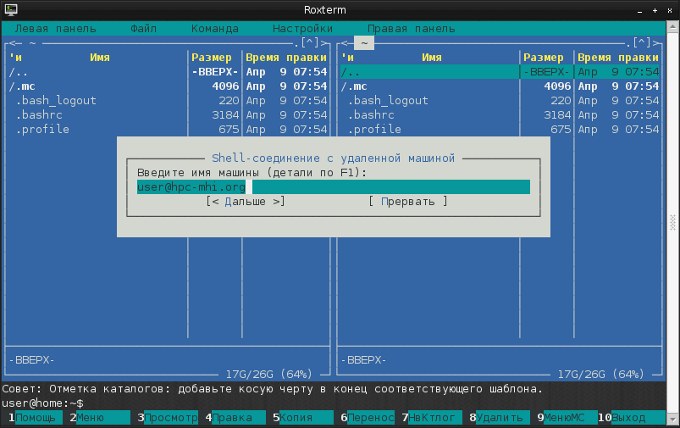
Task: Open the Файл menu
Action: pos(144,28)
